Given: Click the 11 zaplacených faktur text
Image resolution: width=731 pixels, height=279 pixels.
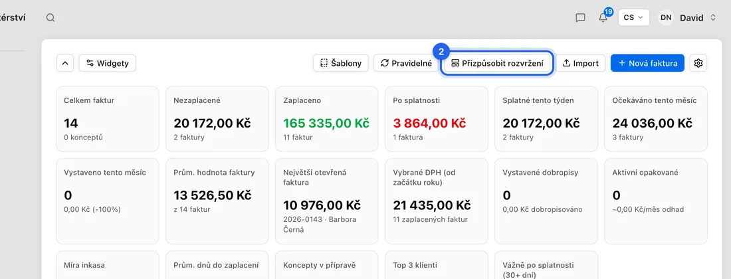Looking at the screenshot, I should (x=431, y=219).
